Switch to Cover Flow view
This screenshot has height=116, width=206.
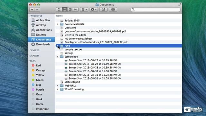pyautogui.click(x=76, y=9)
